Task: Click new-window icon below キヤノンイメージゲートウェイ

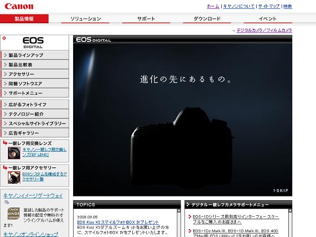Action: click(x=6, y=202)
